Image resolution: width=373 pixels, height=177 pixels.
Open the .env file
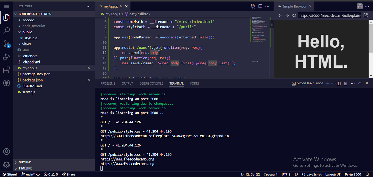point(54,50)
